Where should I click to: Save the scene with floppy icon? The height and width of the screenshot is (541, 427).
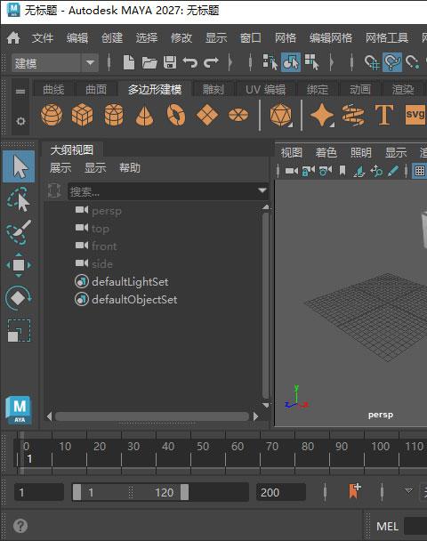170,62
